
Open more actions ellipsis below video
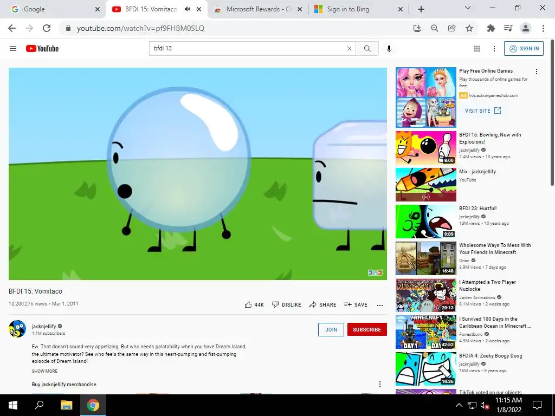click(380, 305)
